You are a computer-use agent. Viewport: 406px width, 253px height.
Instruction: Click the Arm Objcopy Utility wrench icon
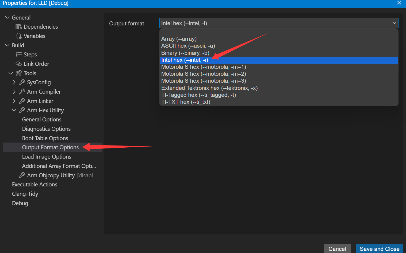click(22, 175)
